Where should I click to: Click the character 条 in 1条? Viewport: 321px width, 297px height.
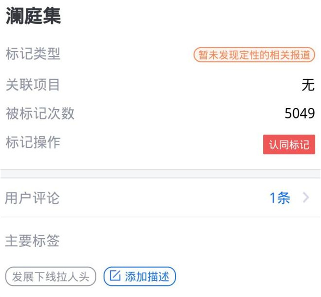click(284, 198)
